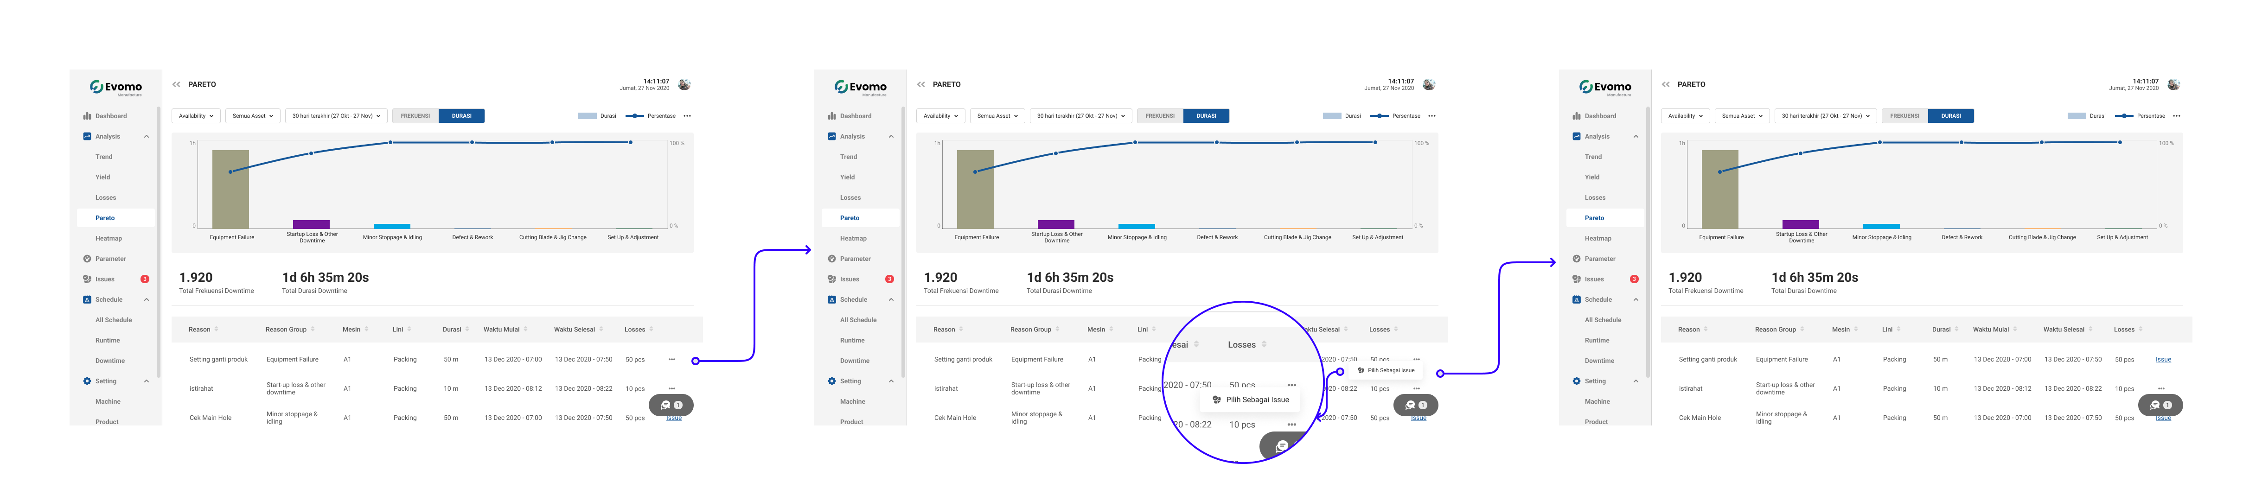Open 30 hari terakhir date dropdown, first mockup

pos(336,116)
